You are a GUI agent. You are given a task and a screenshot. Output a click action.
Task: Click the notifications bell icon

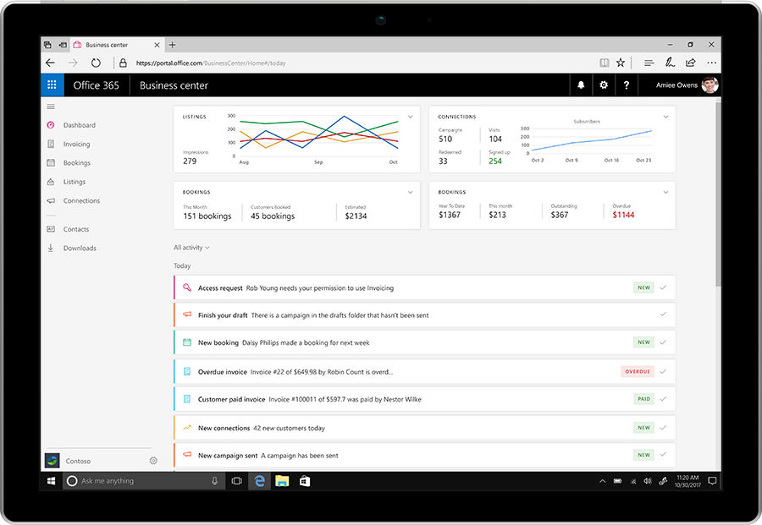click(x=581, y=85)
